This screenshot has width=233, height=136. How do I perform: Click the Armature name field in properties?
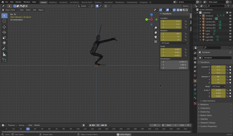[x=217, y=58]
